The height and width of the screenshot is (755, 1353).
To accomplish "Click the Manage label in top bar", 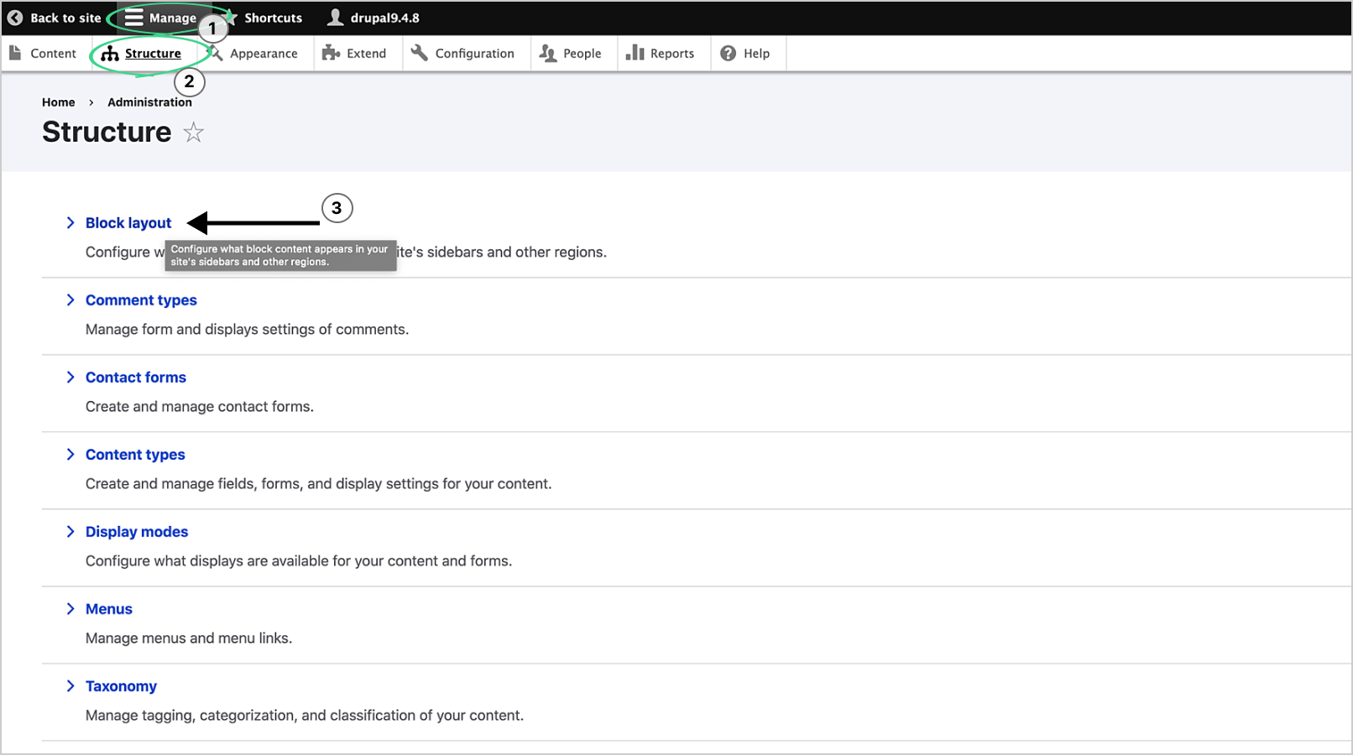I will pos(173,18).
